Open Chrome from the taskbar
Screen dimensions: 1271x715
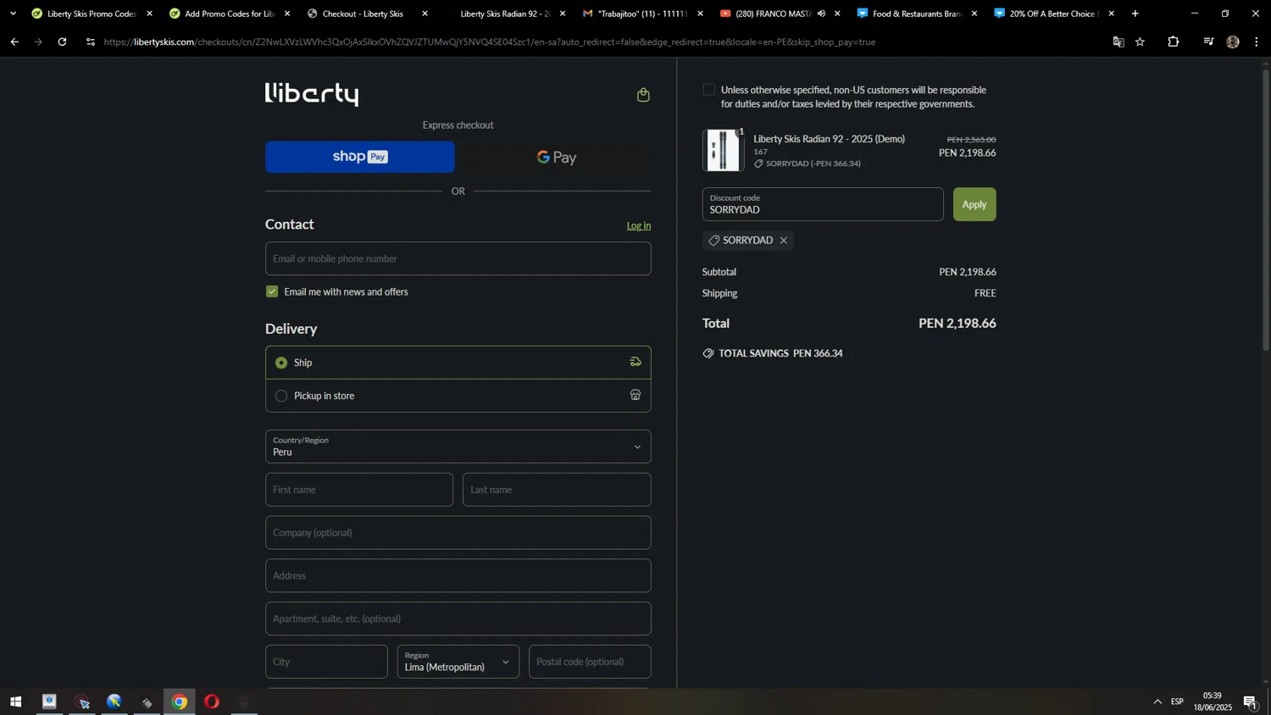coord(180,701)
